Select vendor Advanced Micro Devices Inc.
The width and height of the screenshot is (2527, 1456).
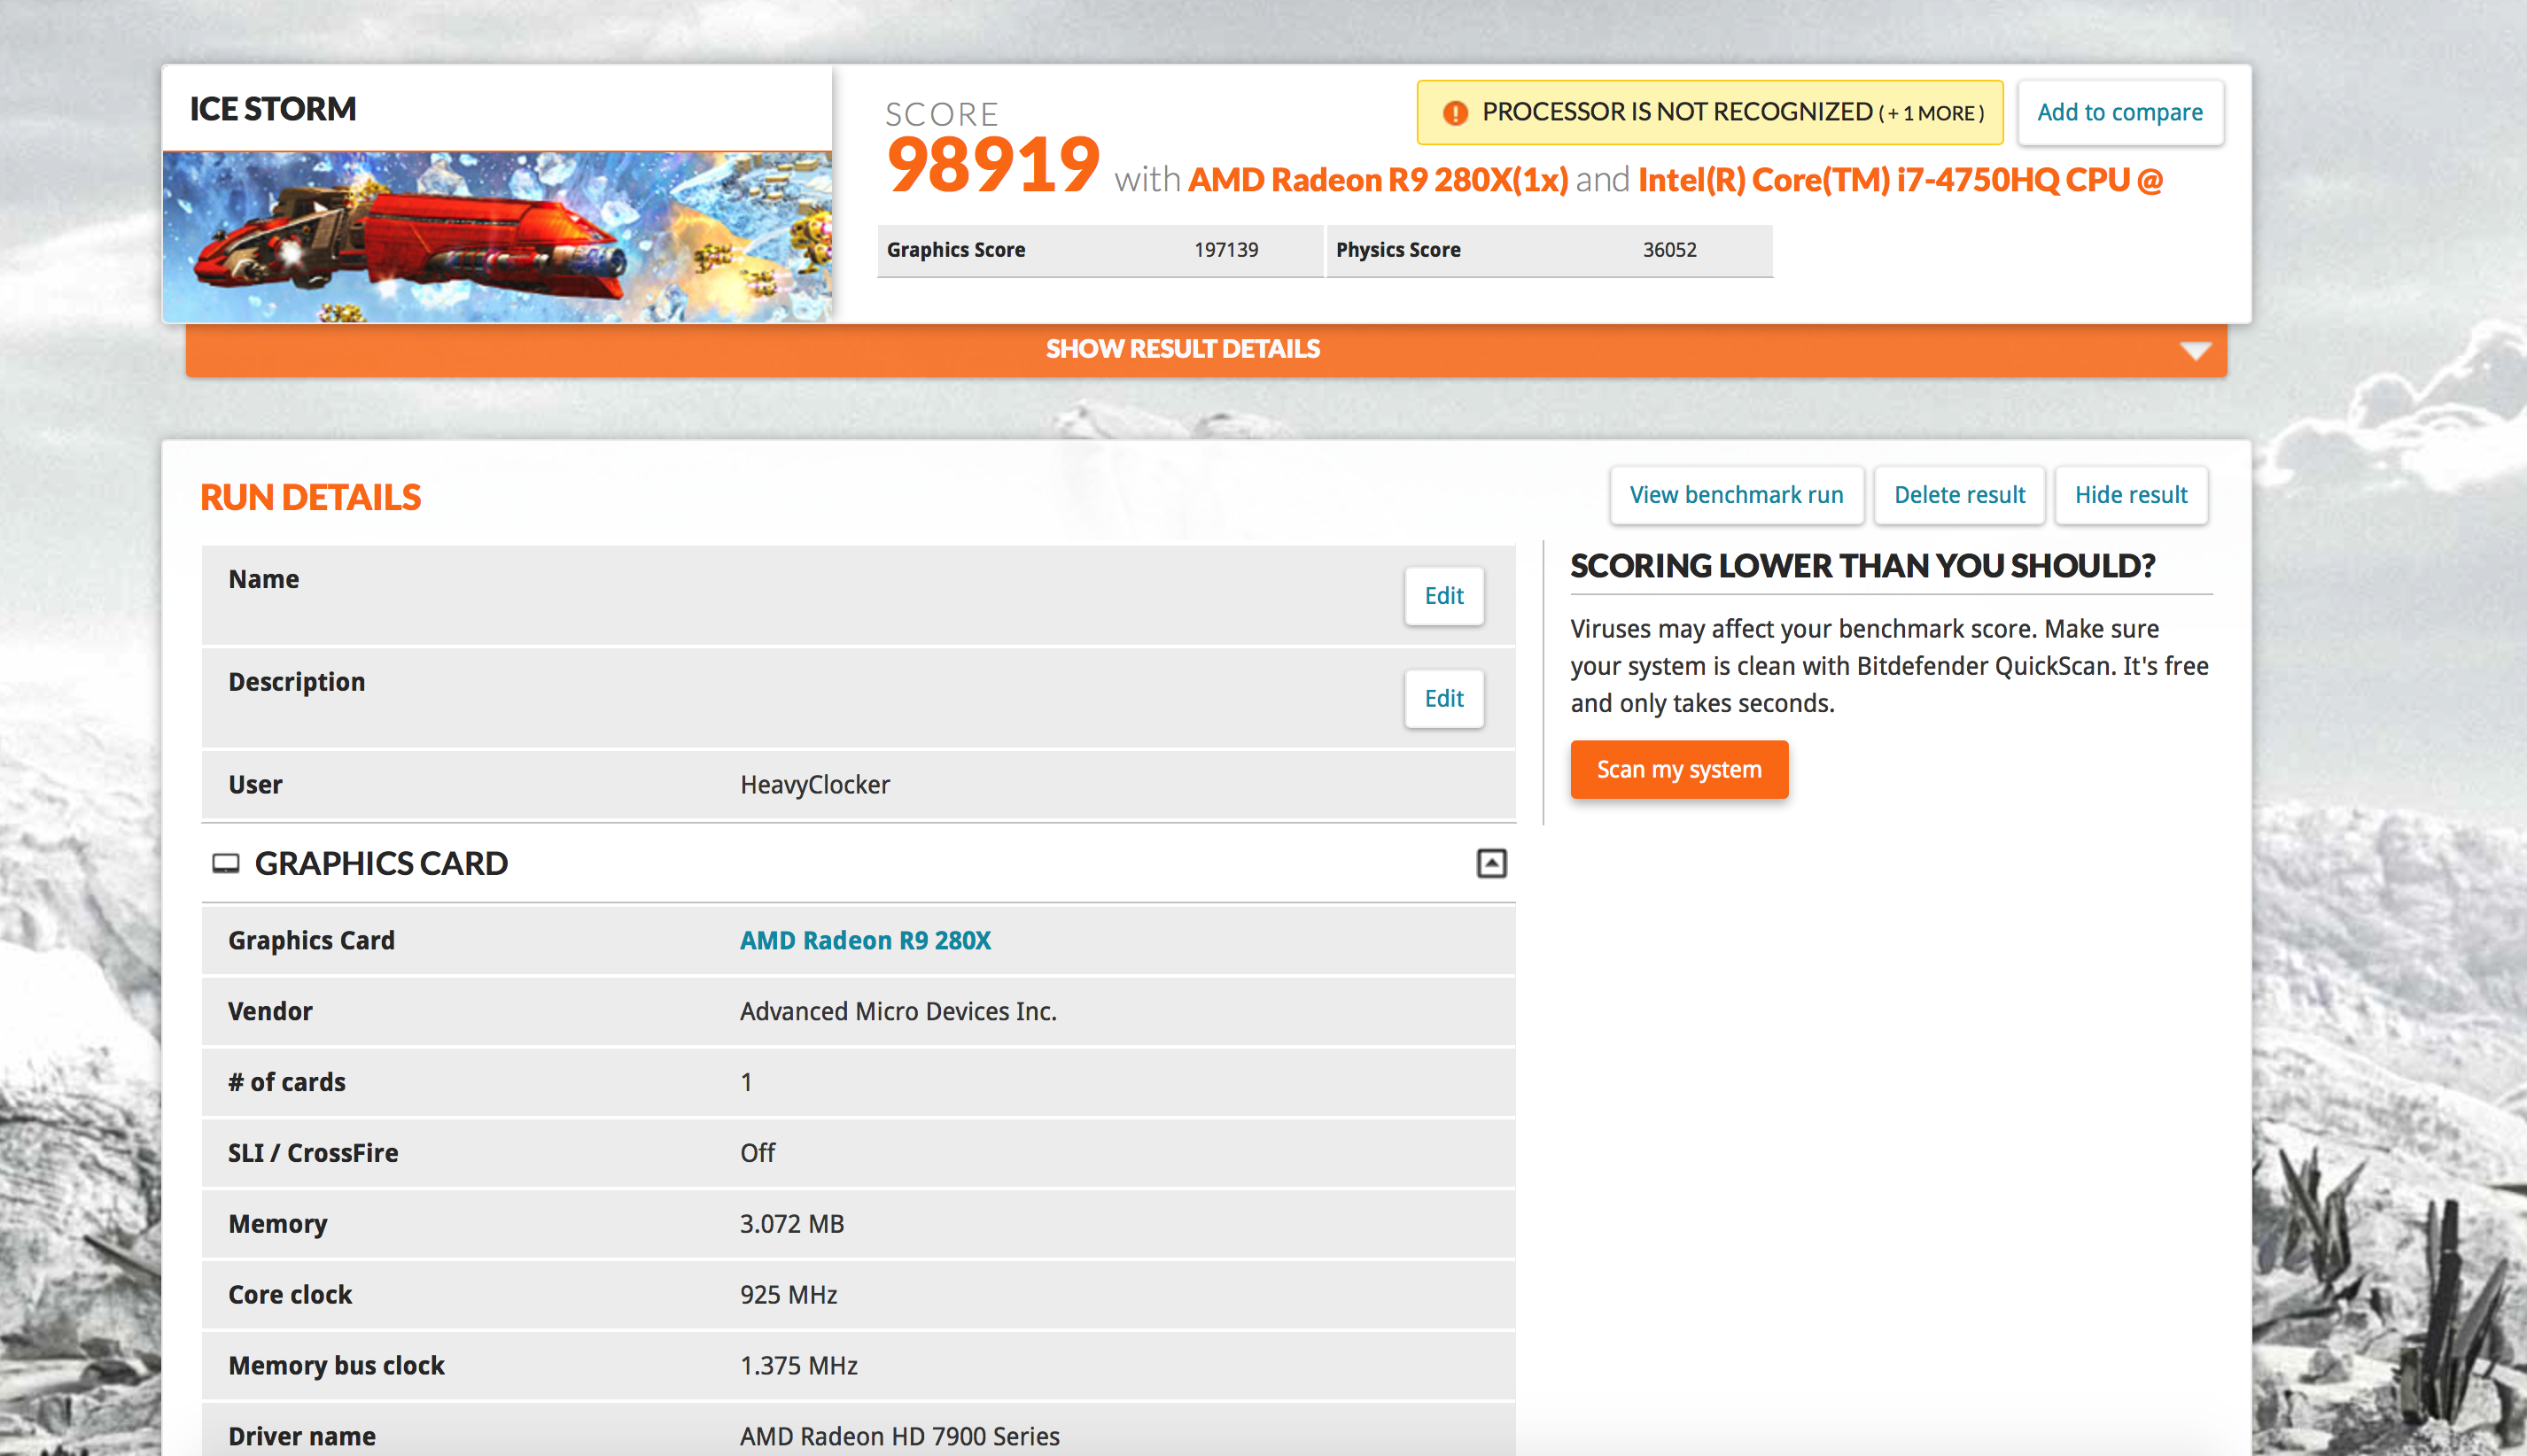pyautogui.click(x=898, y=1011)
